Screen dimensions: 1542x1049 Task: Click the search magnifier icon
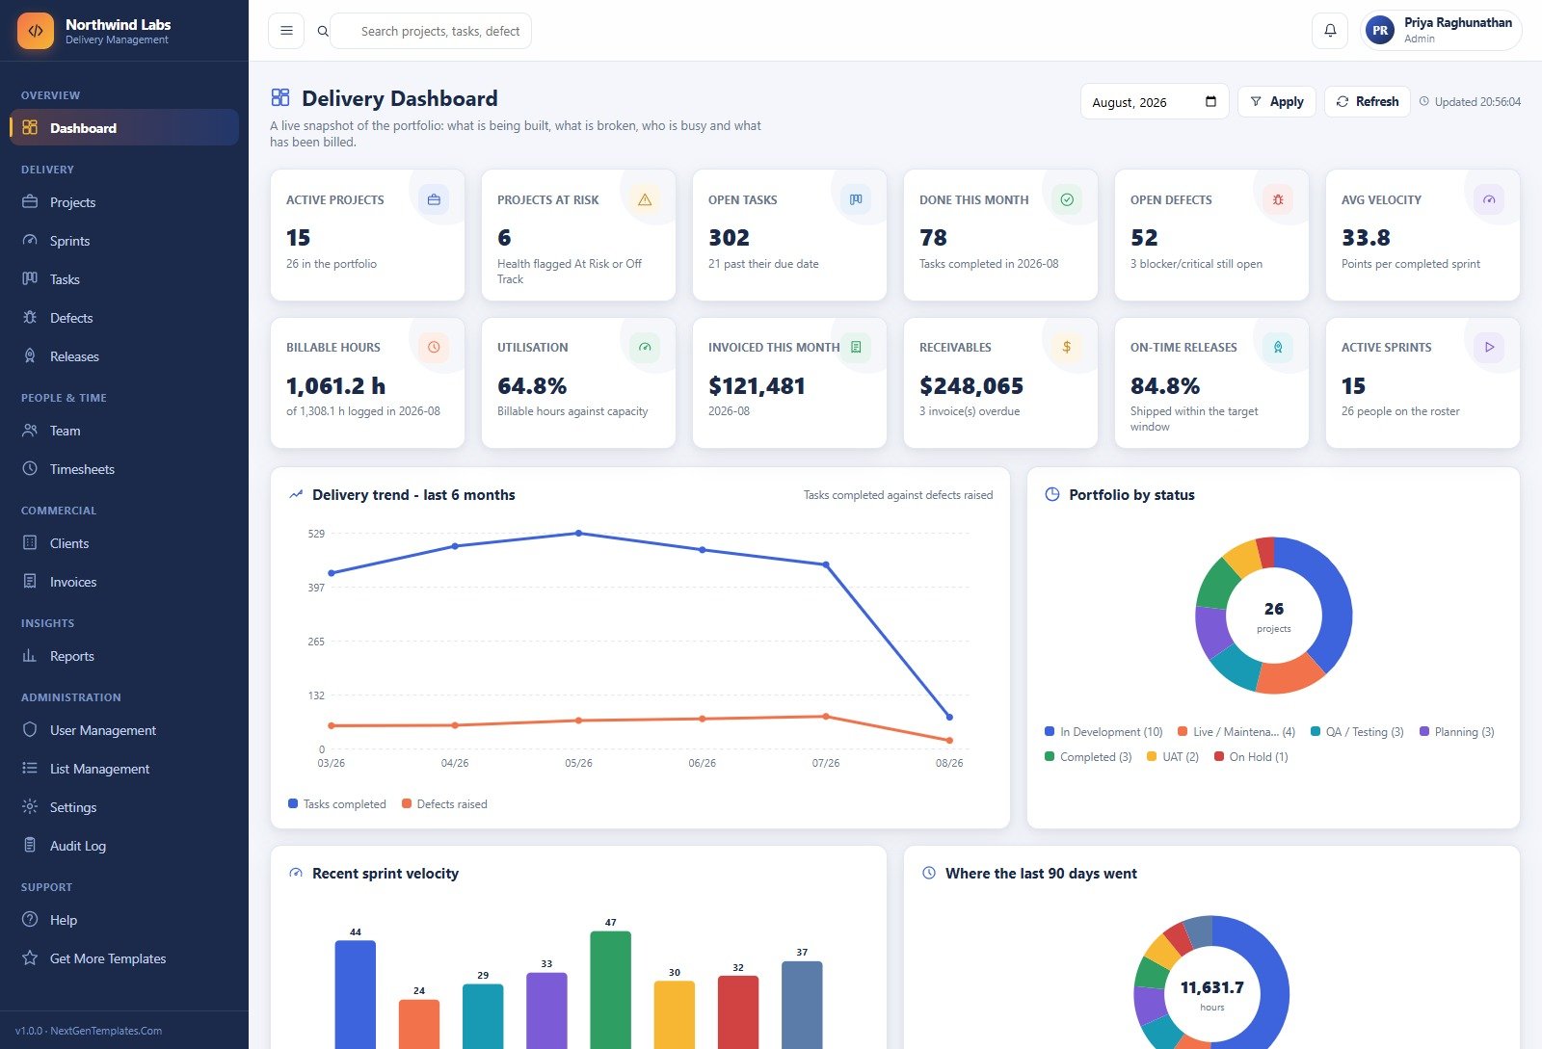[323, 32]
